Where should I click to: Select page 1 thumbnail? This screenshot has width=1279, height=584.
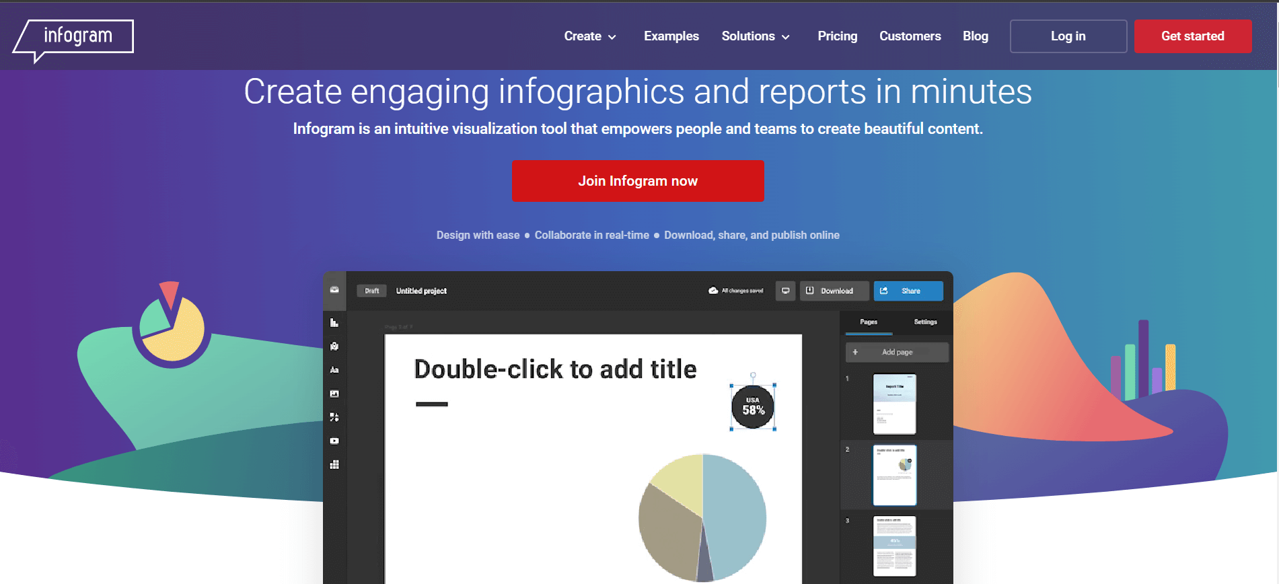894,404
